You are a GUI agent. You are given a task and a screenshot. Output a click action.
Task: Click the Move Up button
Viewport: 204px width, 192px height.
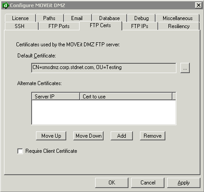(x=51, y=136)
